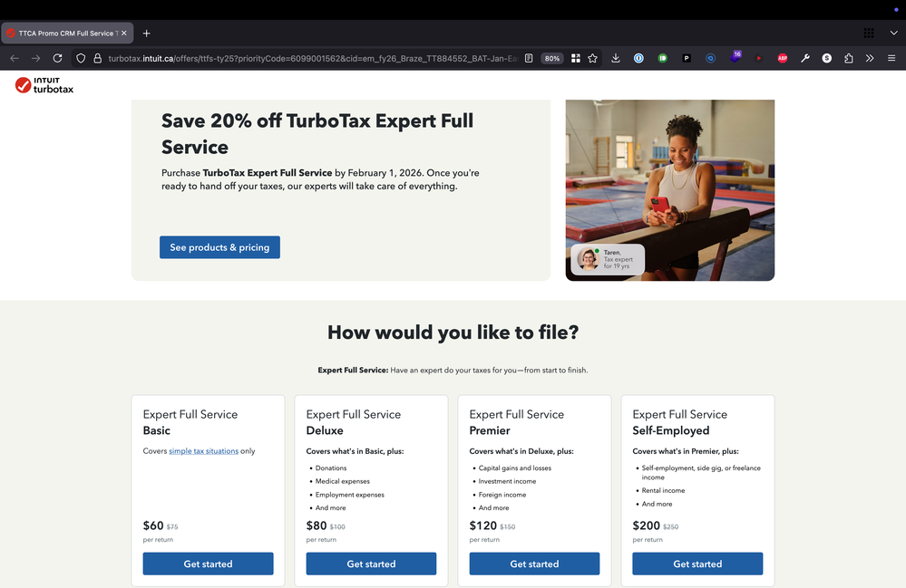This screenshot has width=906, height=588.
Task: Get started with Expert Full Service Deluxe
Action: pyautogui.click(x=371, y=564)
